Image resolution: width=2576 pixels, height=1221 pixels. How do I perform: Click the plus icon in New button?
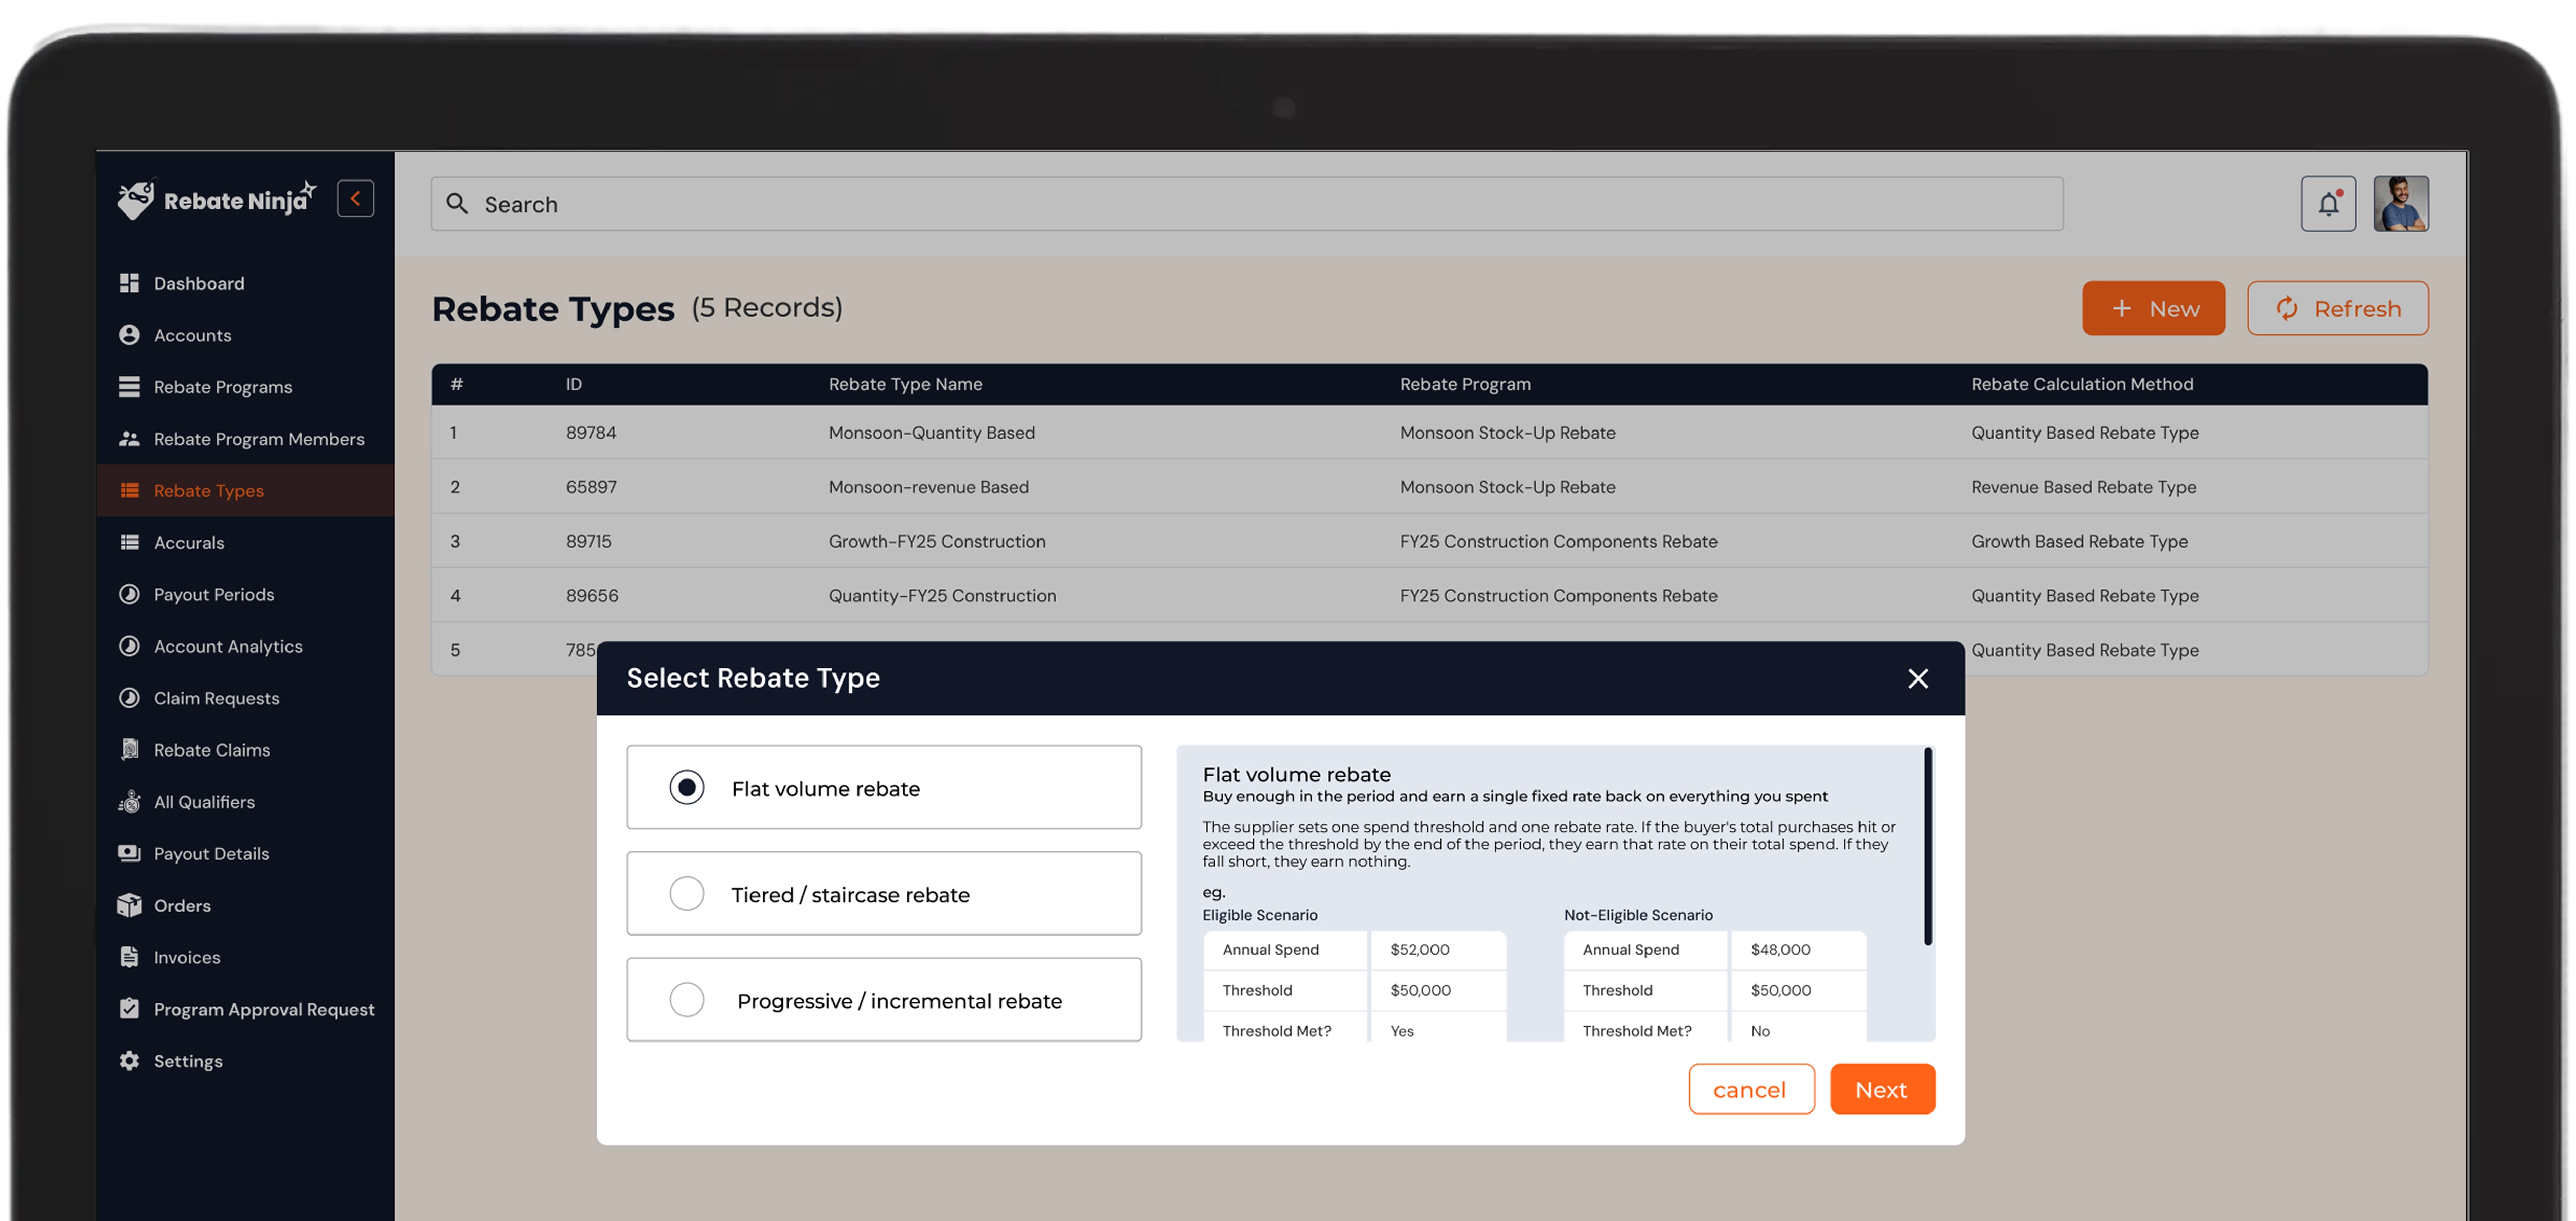point(2121,309)
